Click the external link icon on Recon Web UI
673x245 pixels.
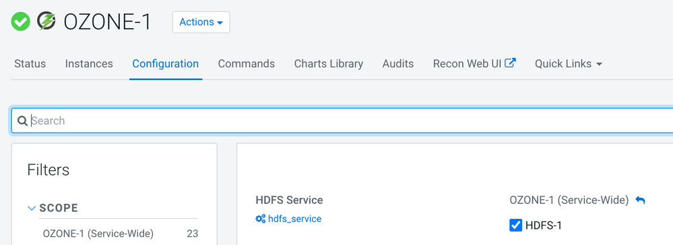pyautogui.click(x=510, y=63)
